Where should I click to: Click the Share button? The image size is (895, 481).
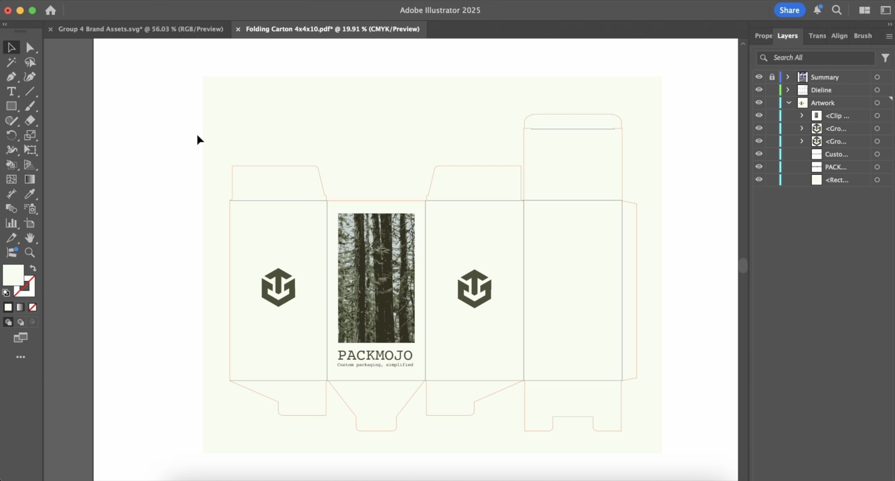(x=789, y=10)
